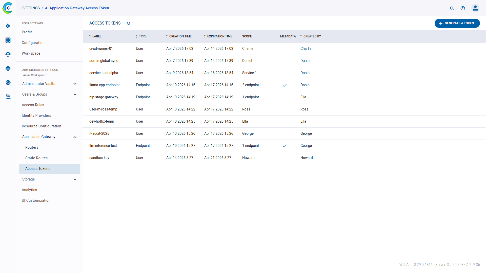Open Static Routes page

click(36, 158)
